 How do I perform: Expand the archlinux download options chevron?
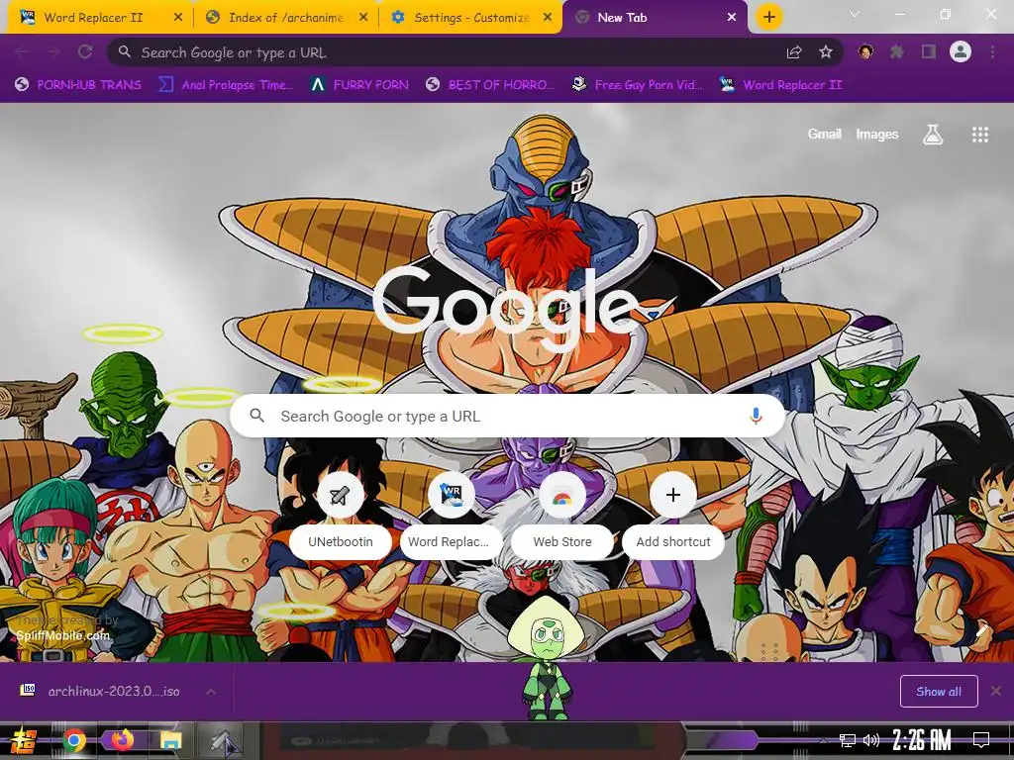pos(211,692)
